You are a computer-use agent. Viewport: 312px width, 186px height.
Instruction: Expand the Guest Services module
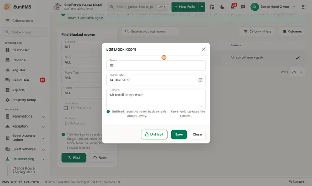(x=25, y=149)
